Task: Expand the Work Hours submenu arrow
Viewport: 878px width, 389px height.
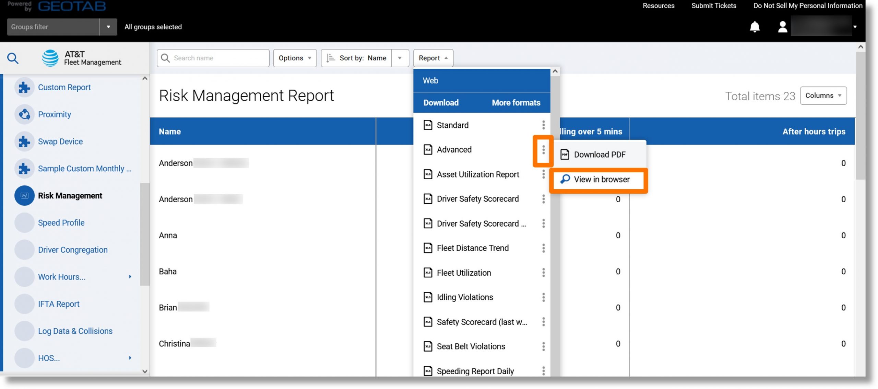Action: pyautogui.click(x=130, y=277)
